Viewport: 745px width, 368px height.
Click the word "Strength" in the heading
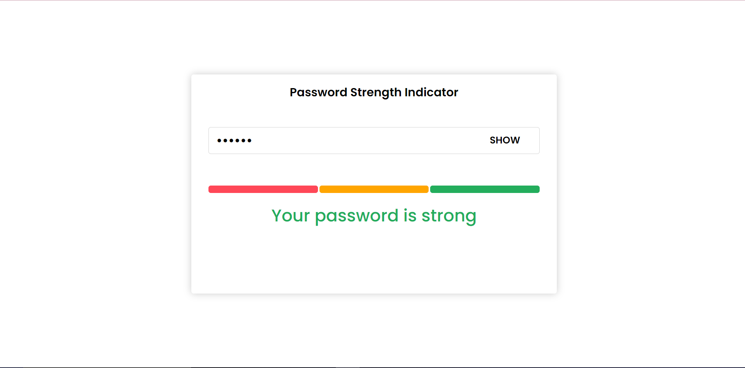[376, 93]
